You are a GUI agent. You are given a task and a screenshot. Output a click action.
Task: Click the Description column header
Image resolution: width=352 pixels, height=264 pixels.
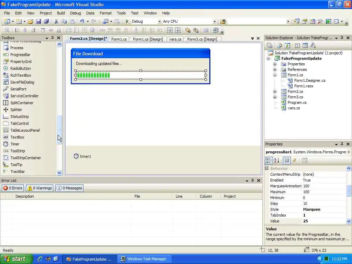(72, 196)
